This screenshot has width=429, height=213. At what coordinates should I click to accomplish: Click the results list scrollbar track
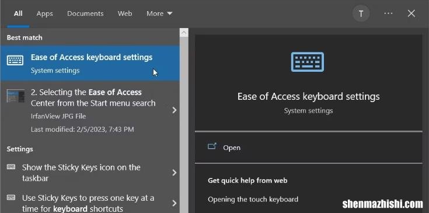pos(184,125)
